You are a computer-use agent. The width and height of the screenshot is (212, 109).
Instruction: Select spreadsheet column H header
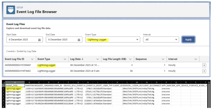coord(88,82)
